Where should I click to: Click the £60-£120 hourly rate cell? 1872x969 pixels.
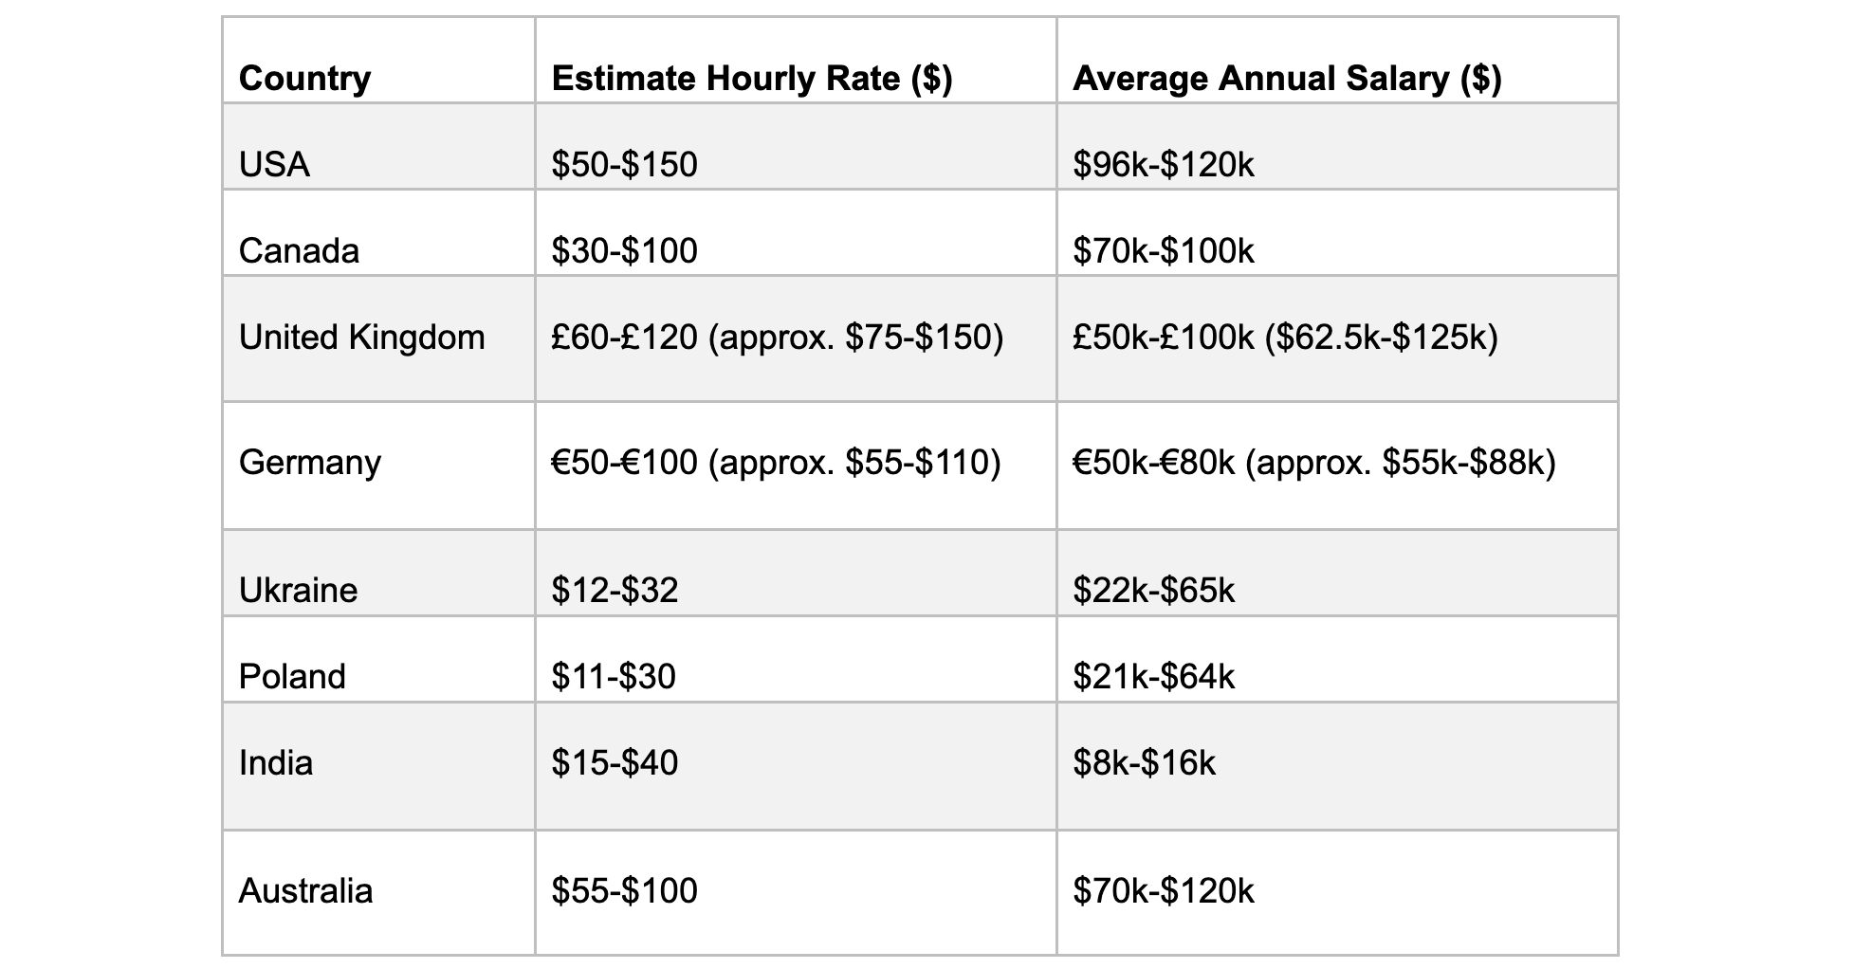(x=796, y=338)
